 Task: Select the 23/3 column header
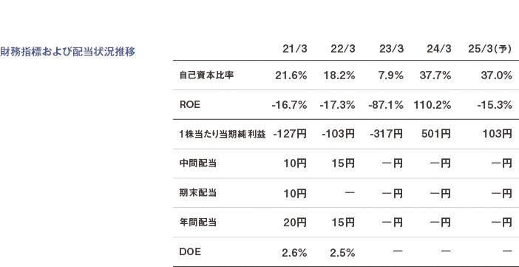tap(392, 49)
